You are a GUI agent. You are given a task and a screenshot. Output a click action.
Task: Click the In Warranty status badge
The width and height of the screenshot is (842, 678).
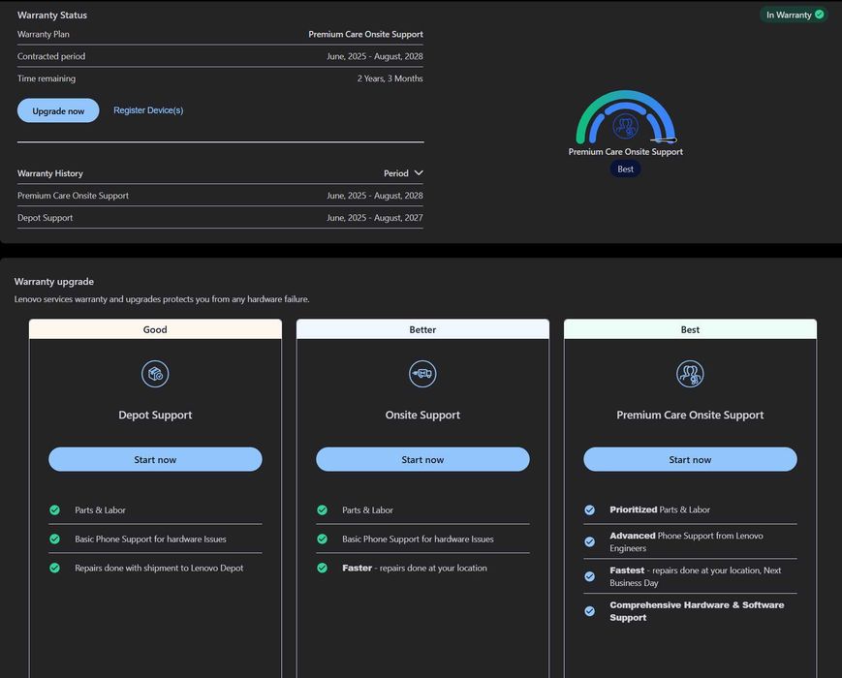point(794,15)
